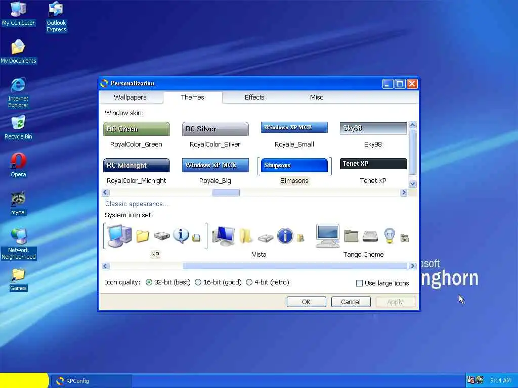Select the Tenet XP window skin
This screenshot has height=388, width=518.
373,164
